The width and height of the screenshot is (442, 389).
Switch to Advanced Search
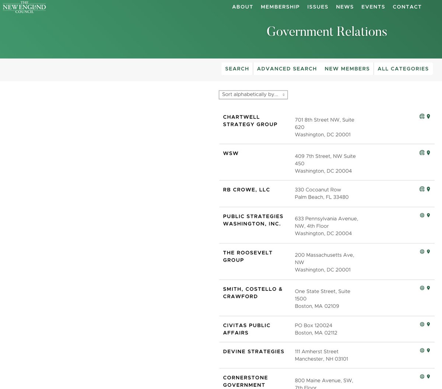point(287,69)
